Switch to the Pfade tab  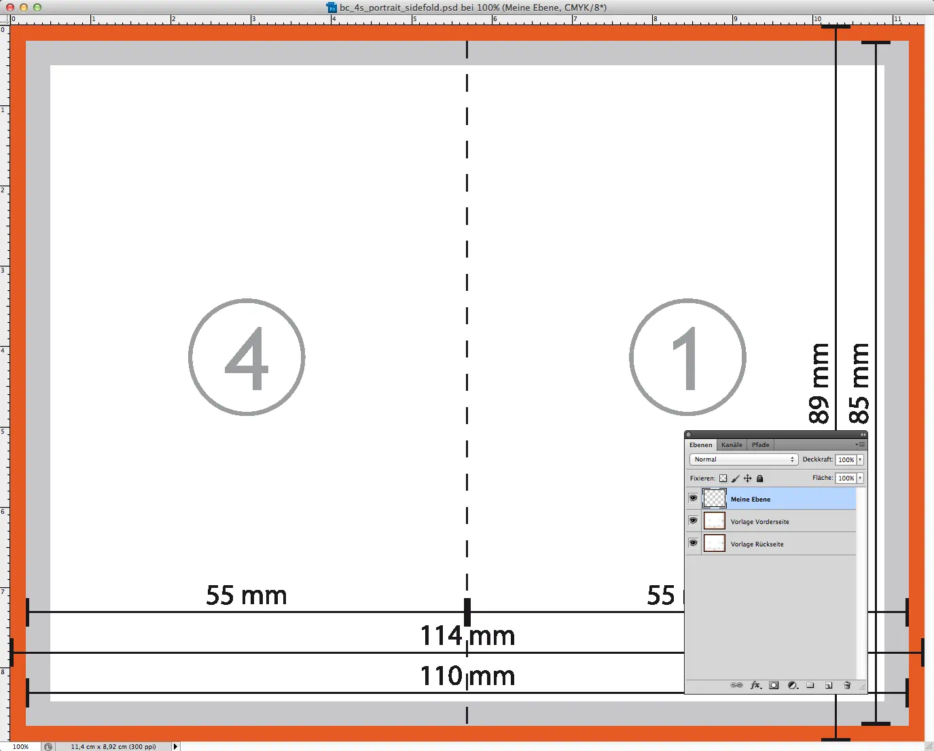760,445
